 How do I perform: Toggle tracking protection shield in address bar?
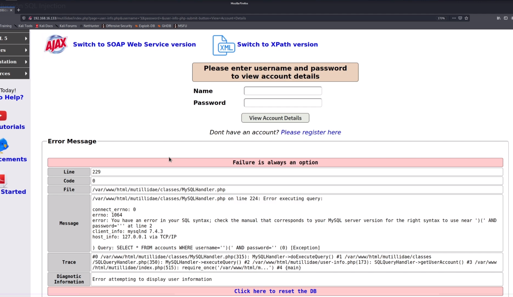point(23,18)
